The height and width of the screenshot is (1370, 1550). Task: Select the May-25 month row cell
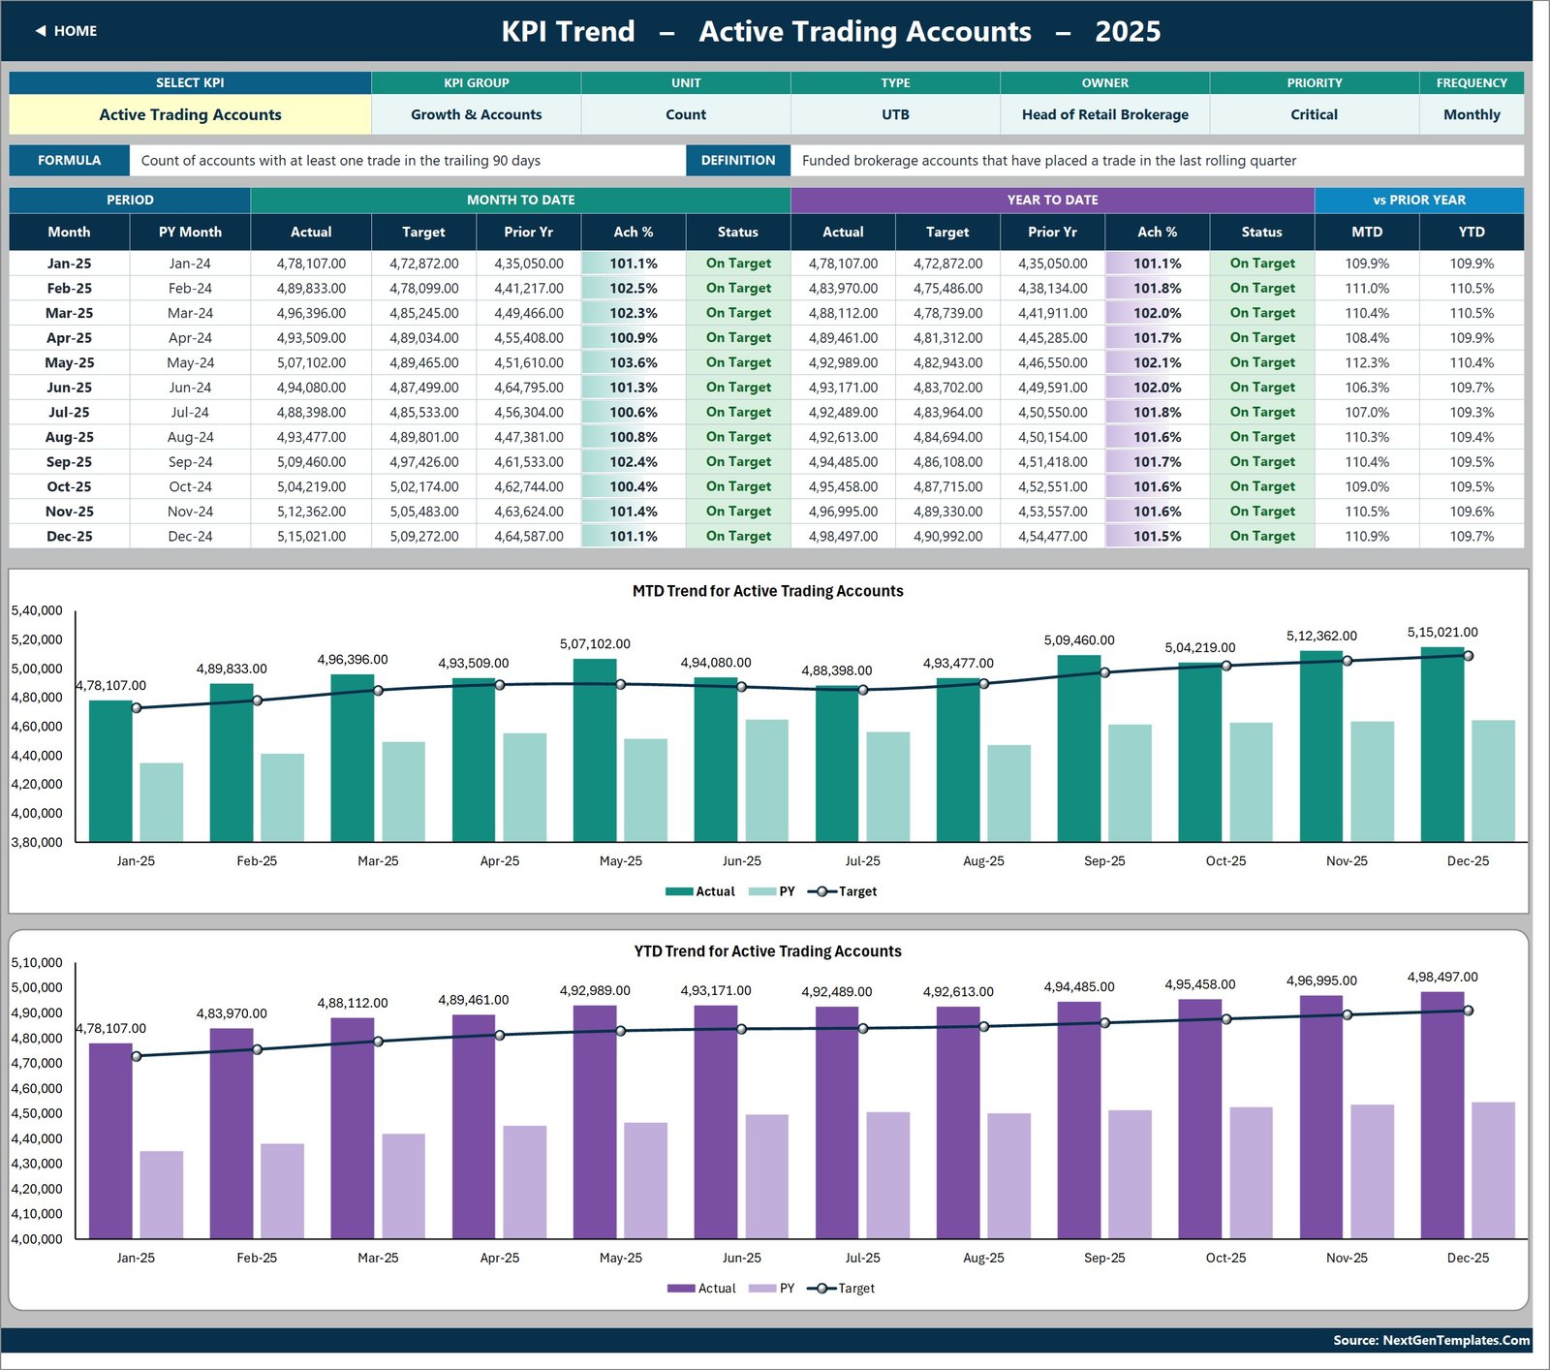(x=69, y=362)
